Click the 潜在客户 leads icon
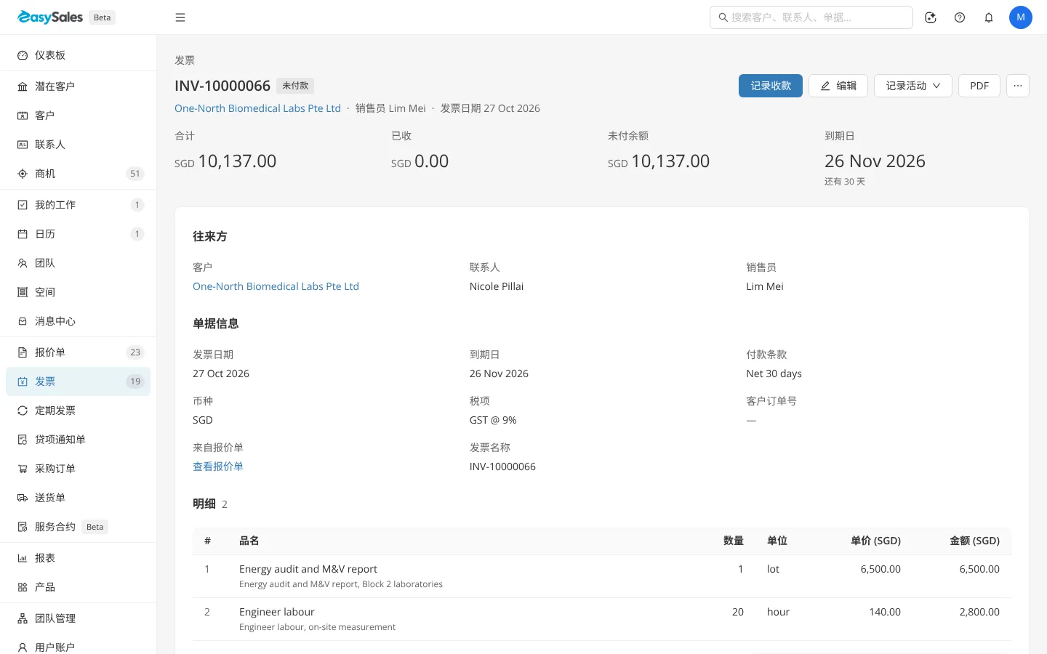Viewport: 1047px width, 654px height. click(x=23, y=86)
